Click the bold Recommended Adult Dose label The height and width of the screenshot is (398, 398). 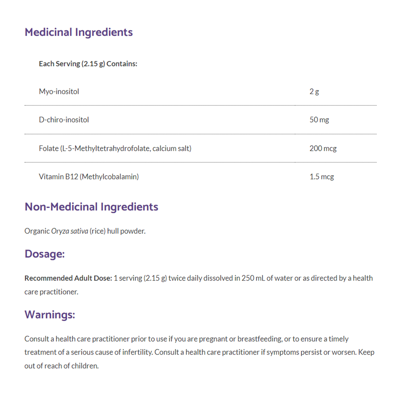(x=68, y=278)
